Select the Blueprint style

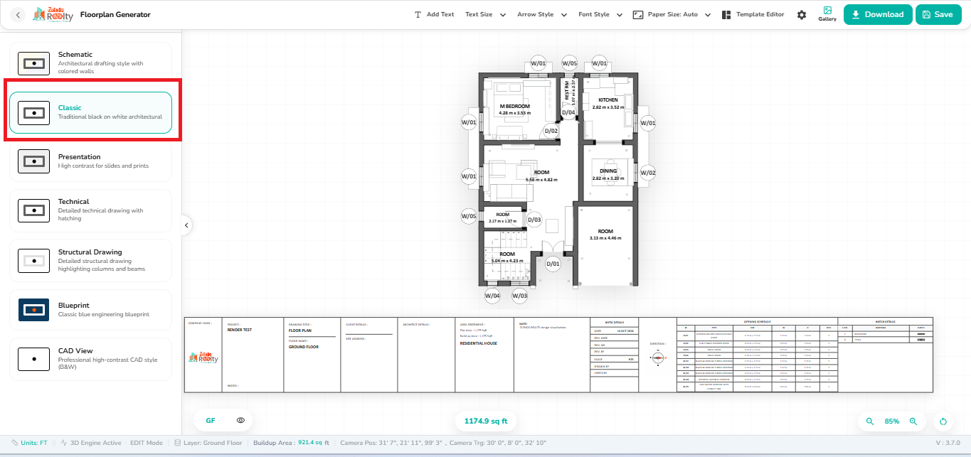tap(90, 309)
